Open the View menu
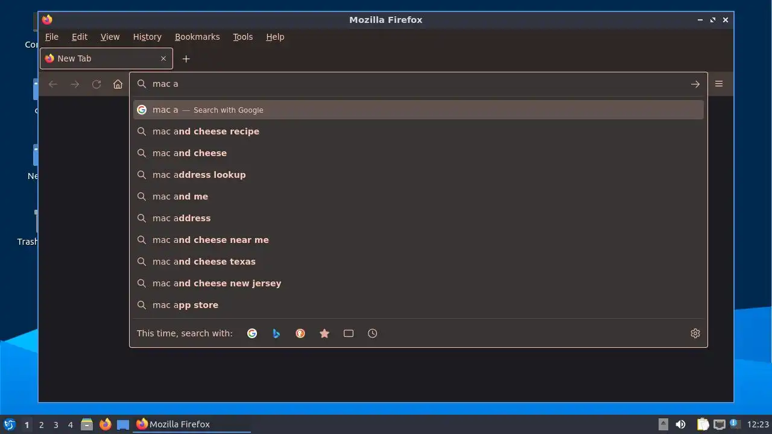 tap(110, 37)
